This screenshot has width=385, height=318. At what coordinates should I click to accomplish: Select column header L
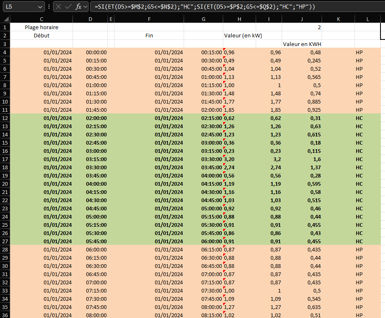point(367,19)
